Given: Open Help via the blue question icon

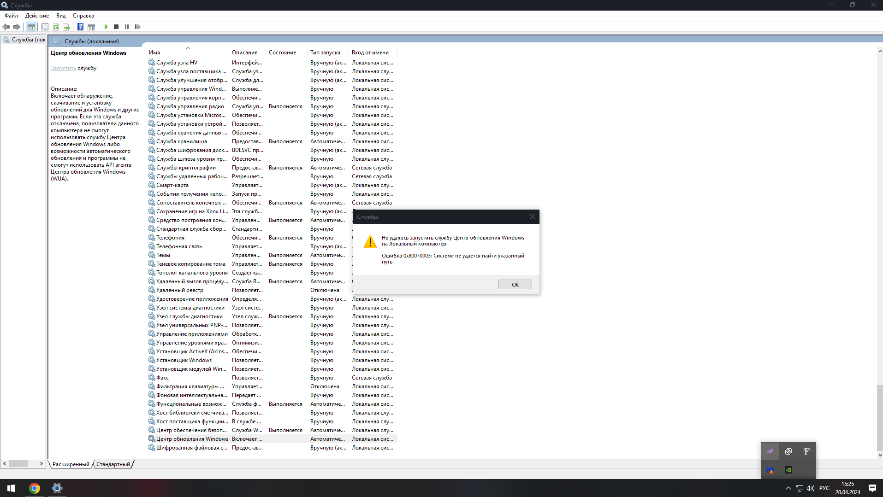Looking at the screenshot, I should (80, 27).
